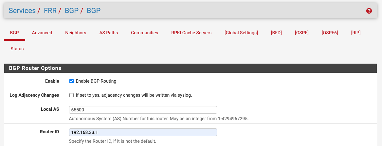This screenshot has height=146, width=382.
Task: Switch to the [BFD] tab
Action: (x=276, y=33)
